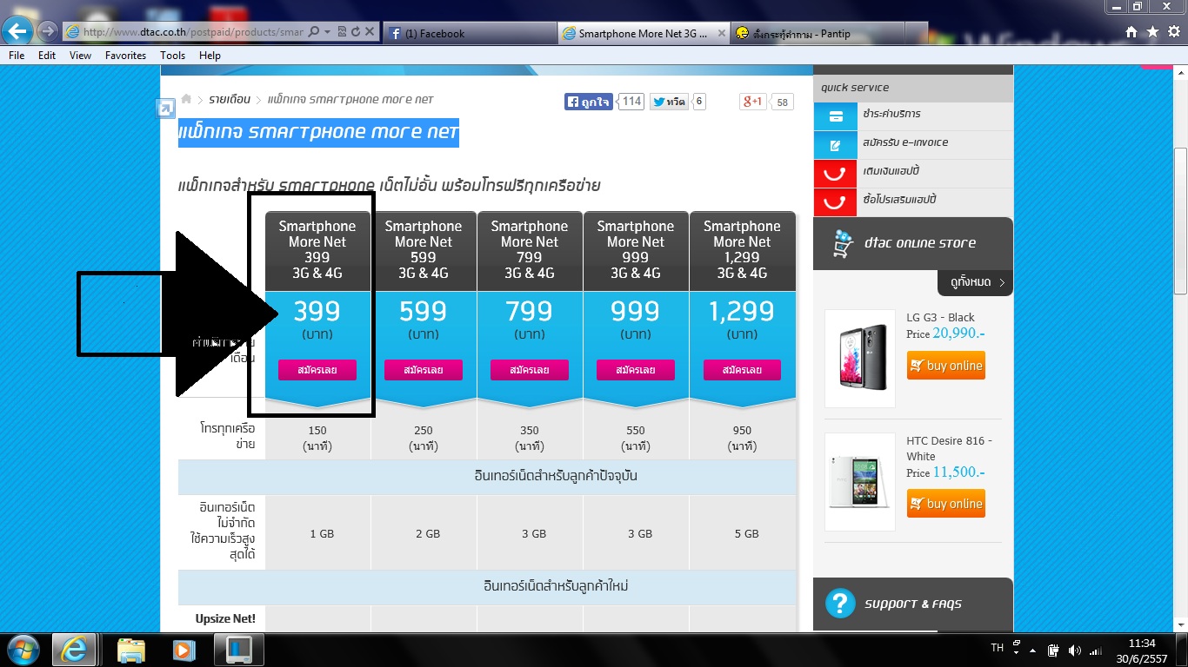Click the share arrow icon beside the breadcrumb

click(165, 109)
